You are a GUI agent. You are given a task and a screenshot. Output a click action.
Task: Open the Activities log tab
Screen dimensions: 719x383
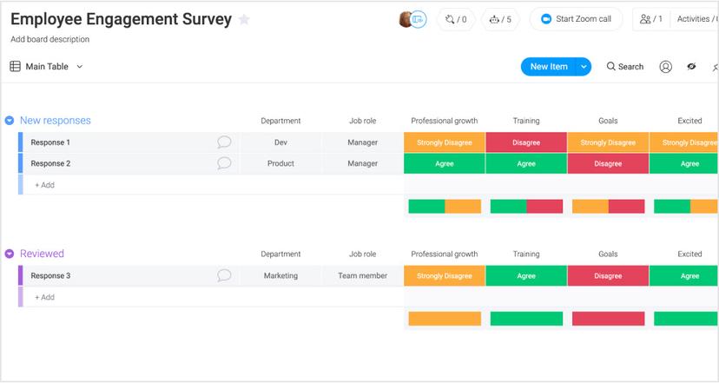pos(695,19)
